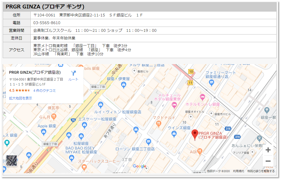The height and width of the screenshot is (180, 281).
Task: Click the 定休日 row header cell
Action: click(17, 38)
